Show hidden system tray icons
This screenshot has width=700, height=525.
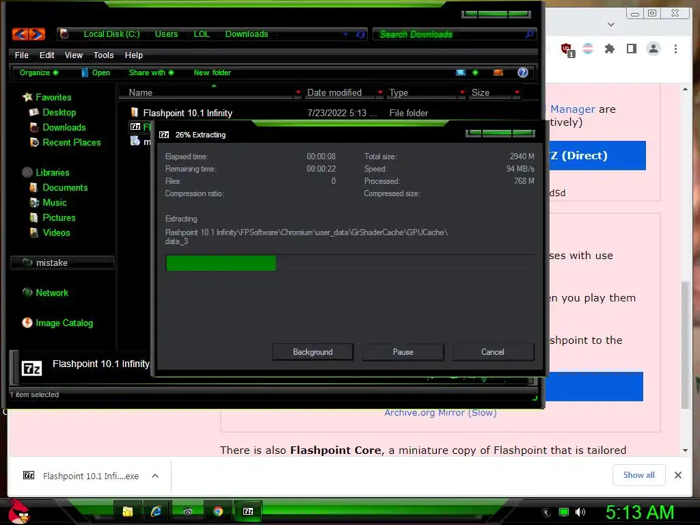(x=546, y=512)
